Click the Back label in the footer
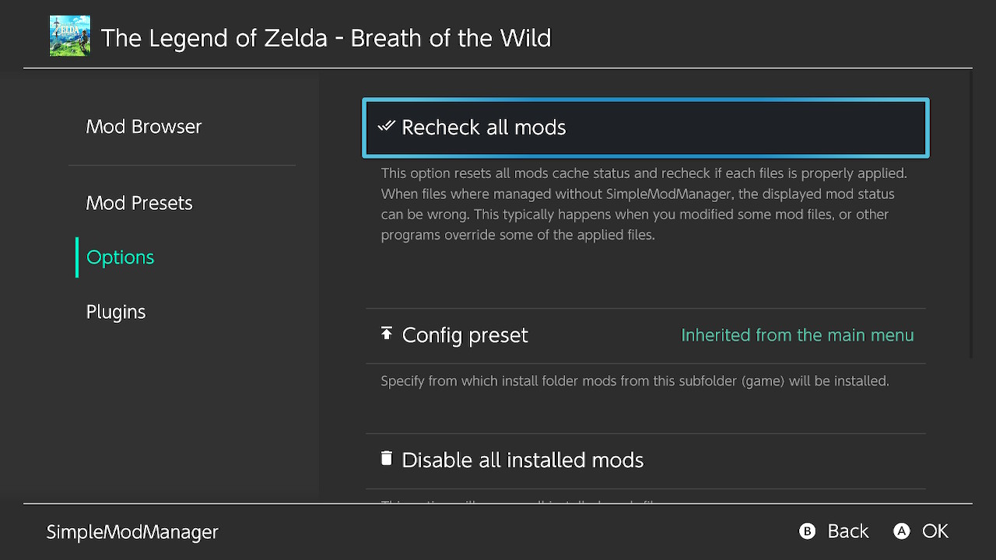This screenshot has height=560, width=996. (x=847, y=531)
